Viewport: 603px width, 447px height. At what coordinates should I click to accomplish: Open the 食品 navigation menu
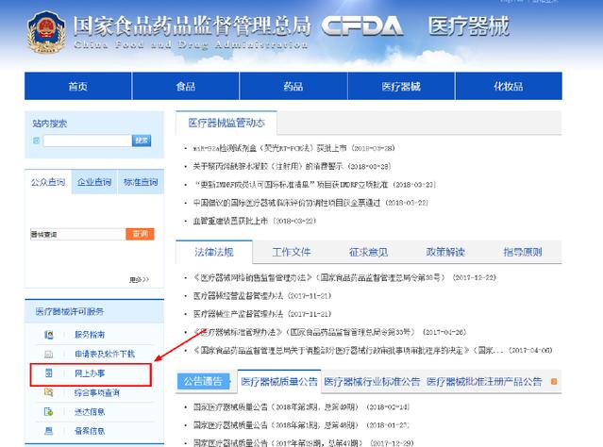click(186, 87)
